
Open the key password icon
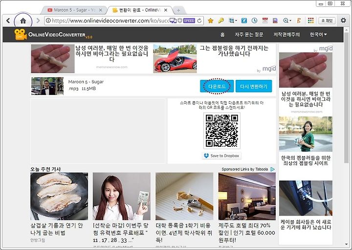click(x=221, y=20)
